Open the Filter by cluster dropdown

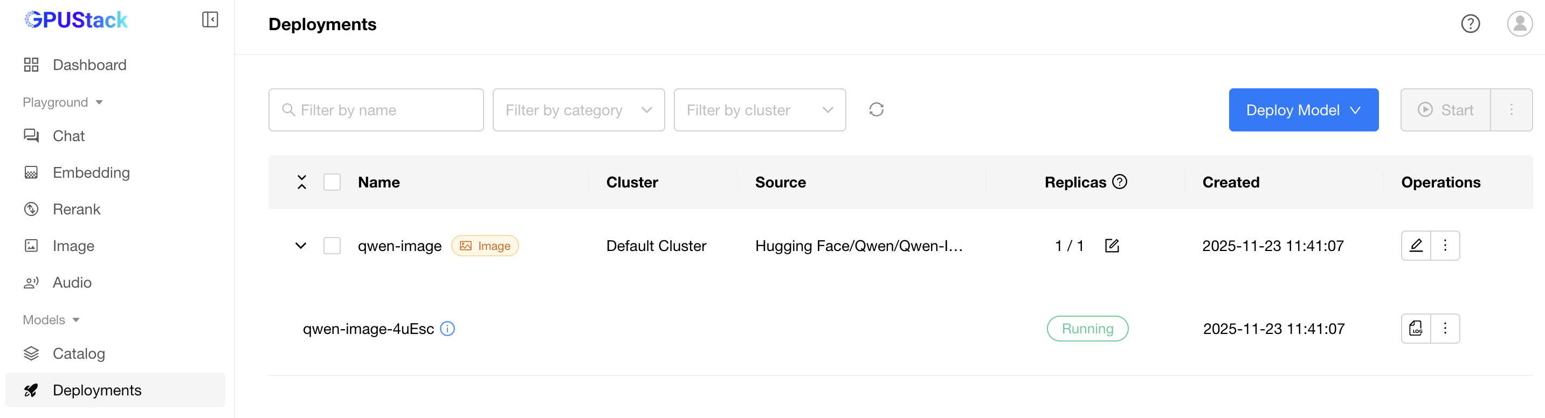point(760,110)
